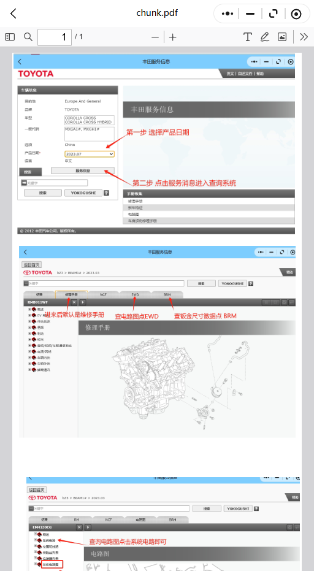Go back using the top-left arrow beside chunk.pdf

(13, 14)
